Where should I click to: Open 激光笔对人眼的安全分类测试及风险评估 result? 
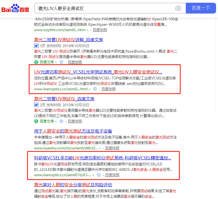pos(73,185)
